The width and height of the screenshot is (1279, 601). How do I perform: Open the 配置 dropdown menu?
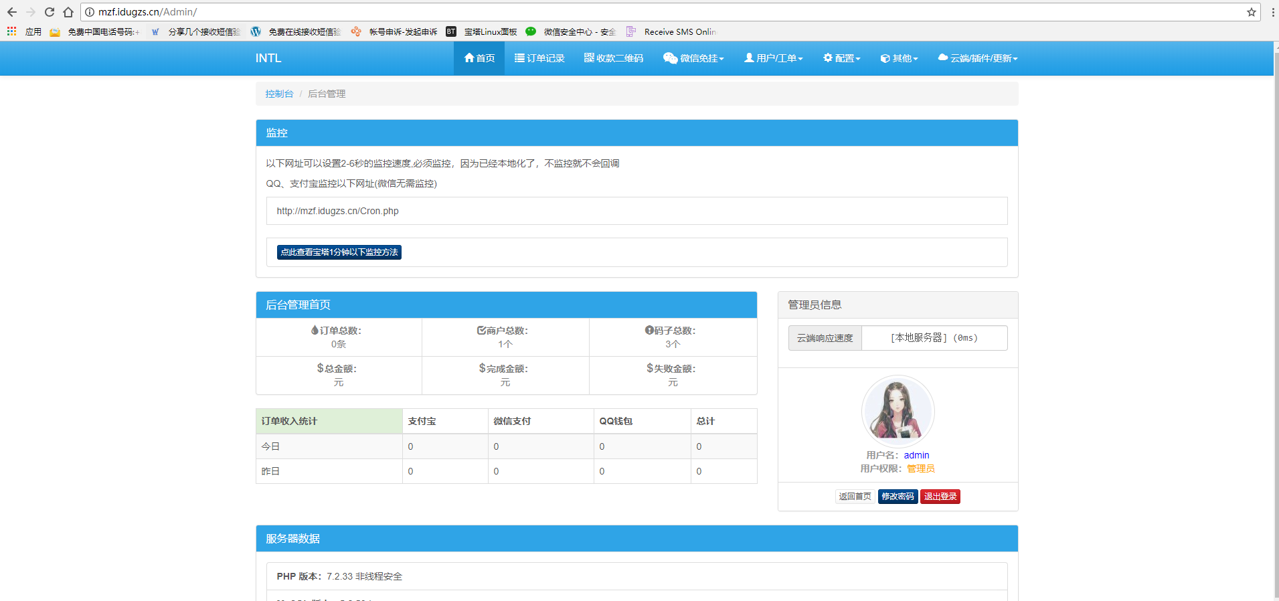[841, 58]
